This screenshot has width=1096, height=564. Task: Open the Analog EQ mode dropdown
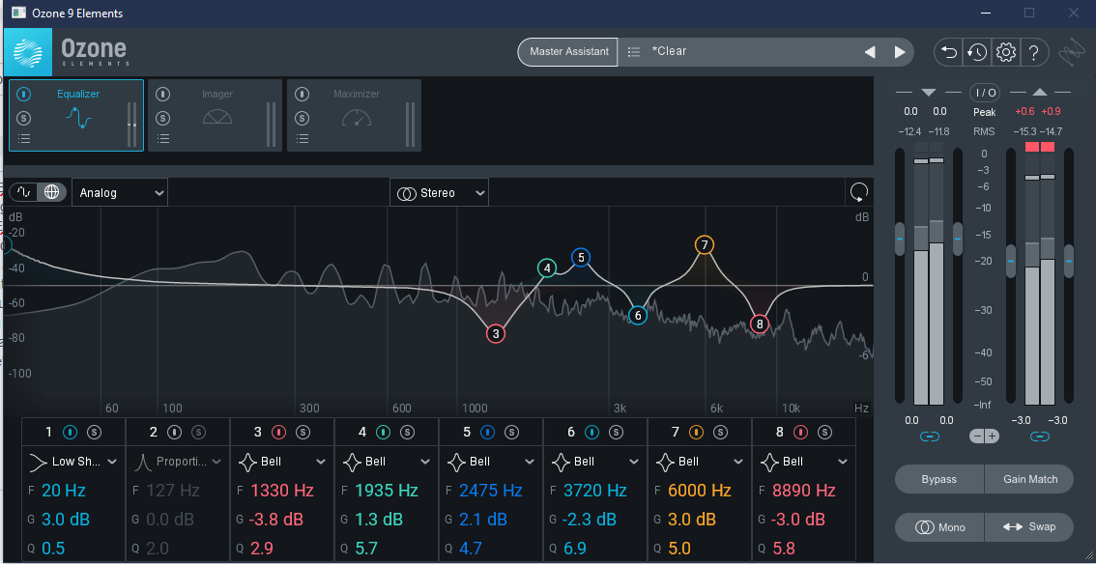point(121,193)
